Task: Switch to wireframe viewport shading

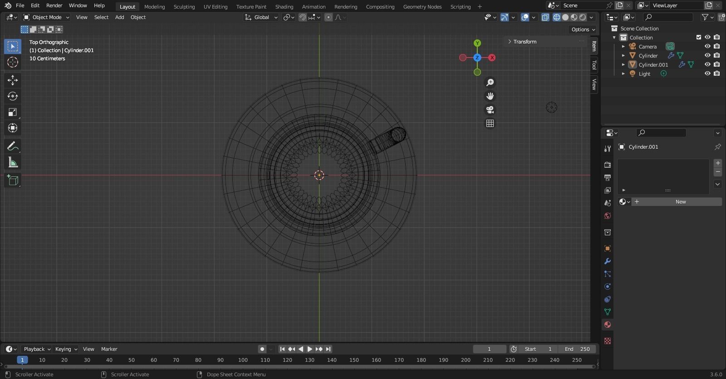Action: coord(556,17)
